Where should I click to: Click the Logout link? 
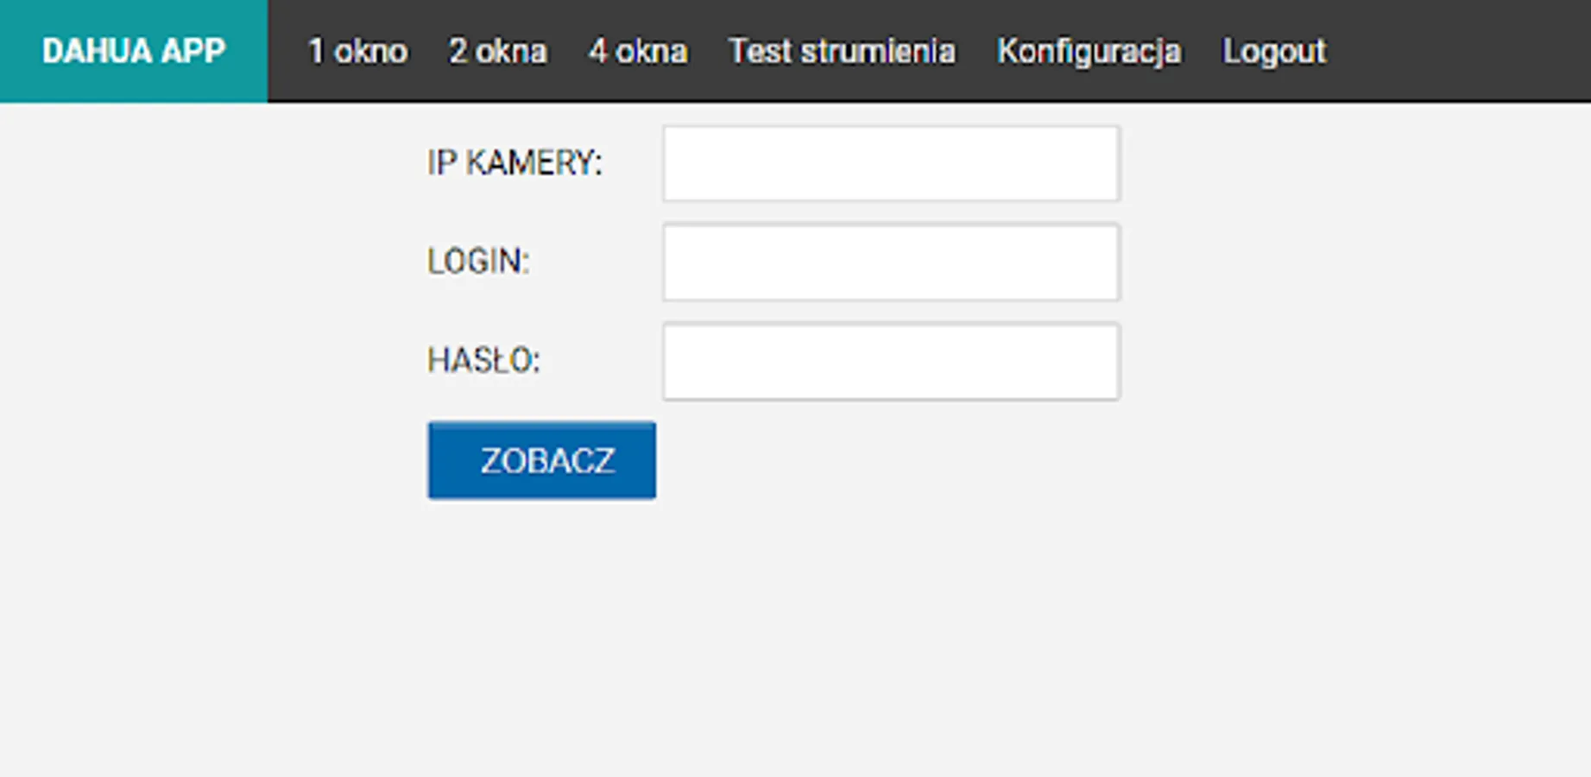coord(1274,52)
